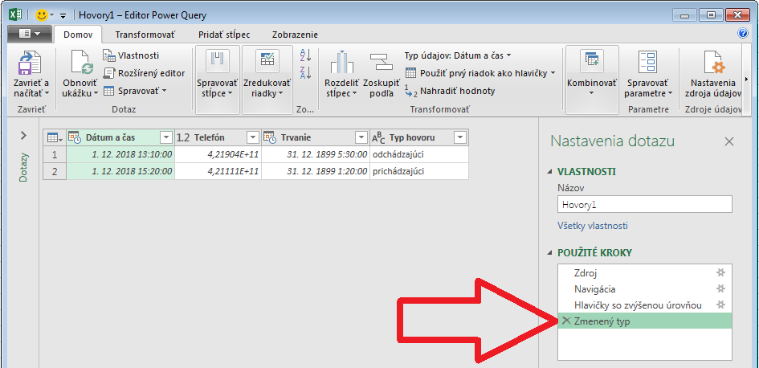Open Power Query help icon
759x368 pixels.
743,33
